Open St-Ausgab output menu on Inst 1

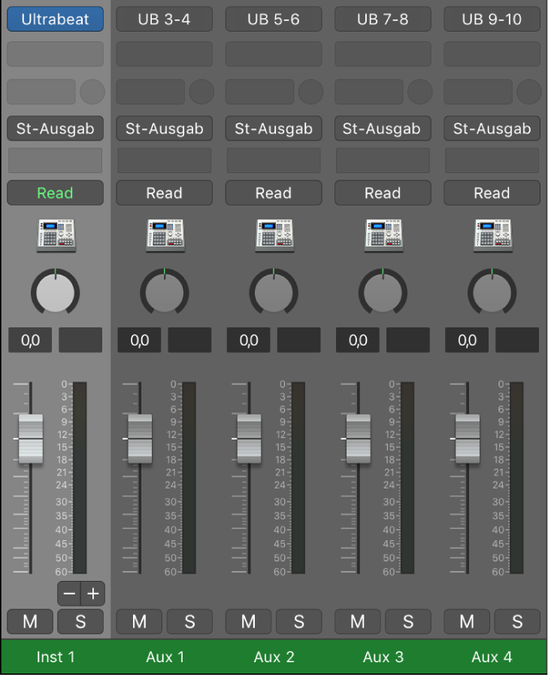(x=56, y=129)
